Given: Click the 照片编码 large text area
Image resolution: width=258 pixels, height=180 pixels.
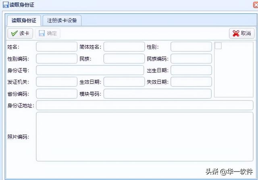Looking at the screenshot, I should tap(145, 137).
